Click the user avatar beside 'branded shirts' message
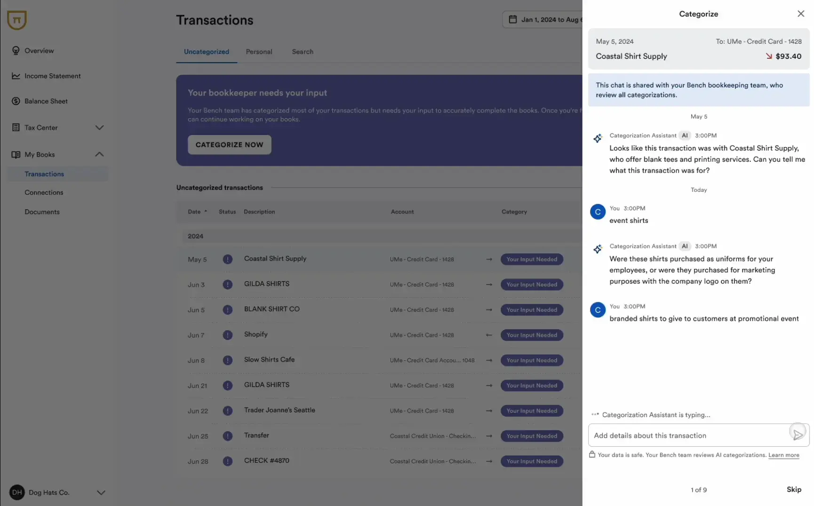The image size is (814, 506). 598,310
